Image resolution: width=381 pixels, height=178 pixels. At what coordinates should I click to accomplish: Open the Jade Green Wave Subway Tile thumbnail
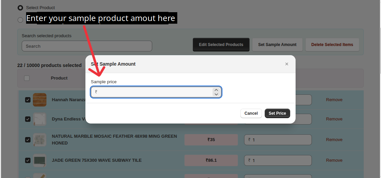click(40, 160)
